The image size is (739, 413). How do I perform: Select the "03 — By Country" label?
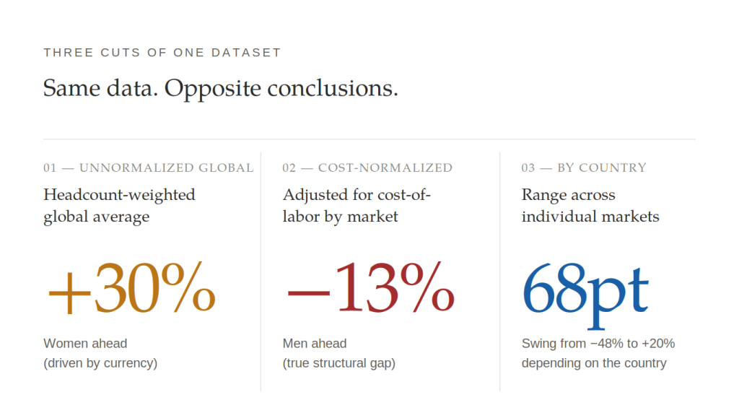click(584, 168)
